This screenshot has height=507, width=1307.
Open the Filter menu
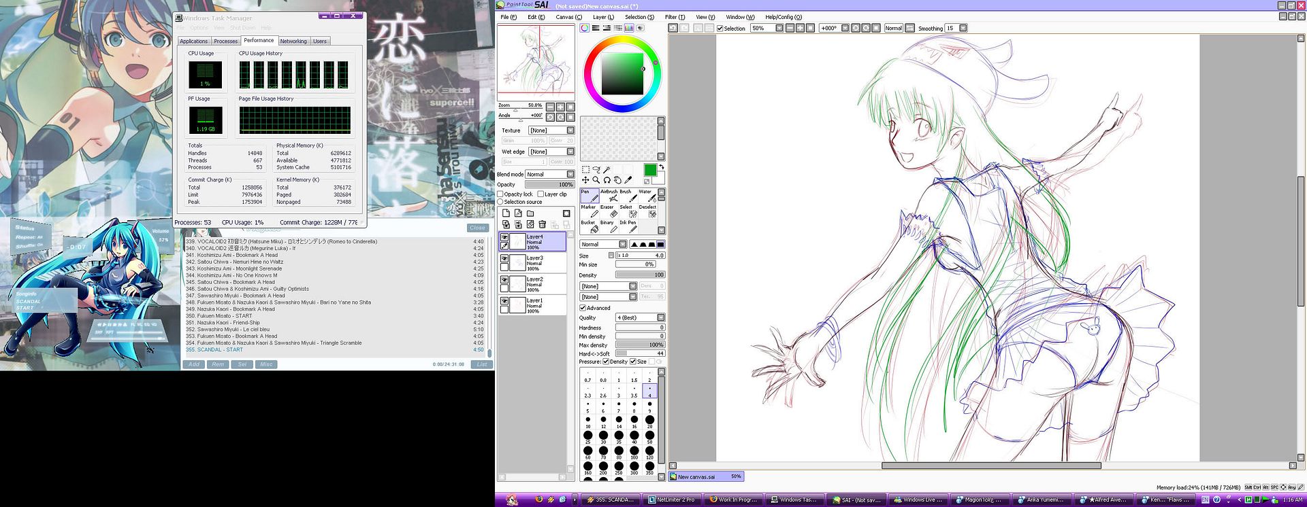674,17
